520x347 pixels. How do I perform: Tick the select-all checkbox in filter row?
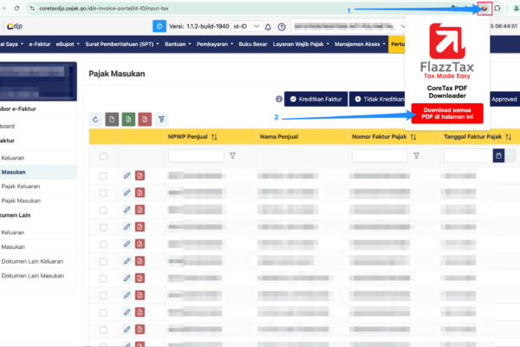pyautogui.click(x=103, y=156)
